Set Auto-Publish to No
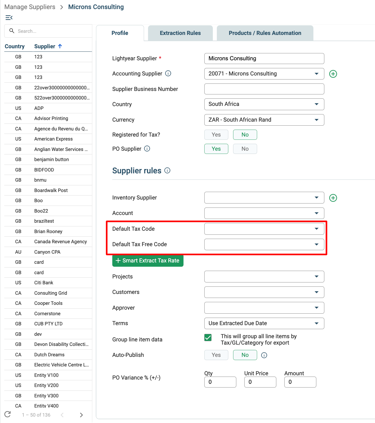The width and height of the screenshot is (375, 423). click(245, 355)
